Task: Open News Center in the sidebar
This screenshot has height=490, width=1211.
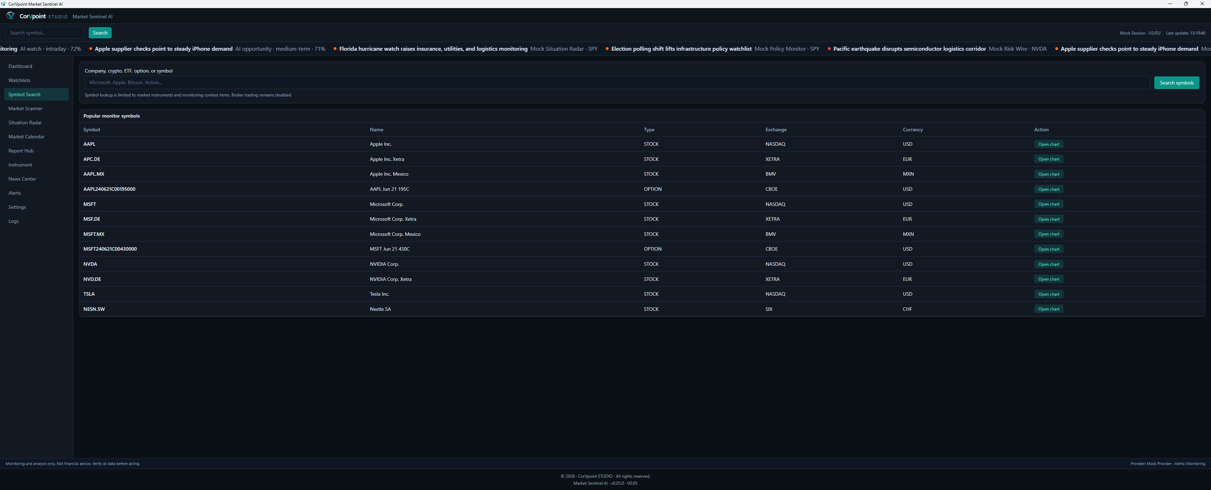Action: coord(36,179)
